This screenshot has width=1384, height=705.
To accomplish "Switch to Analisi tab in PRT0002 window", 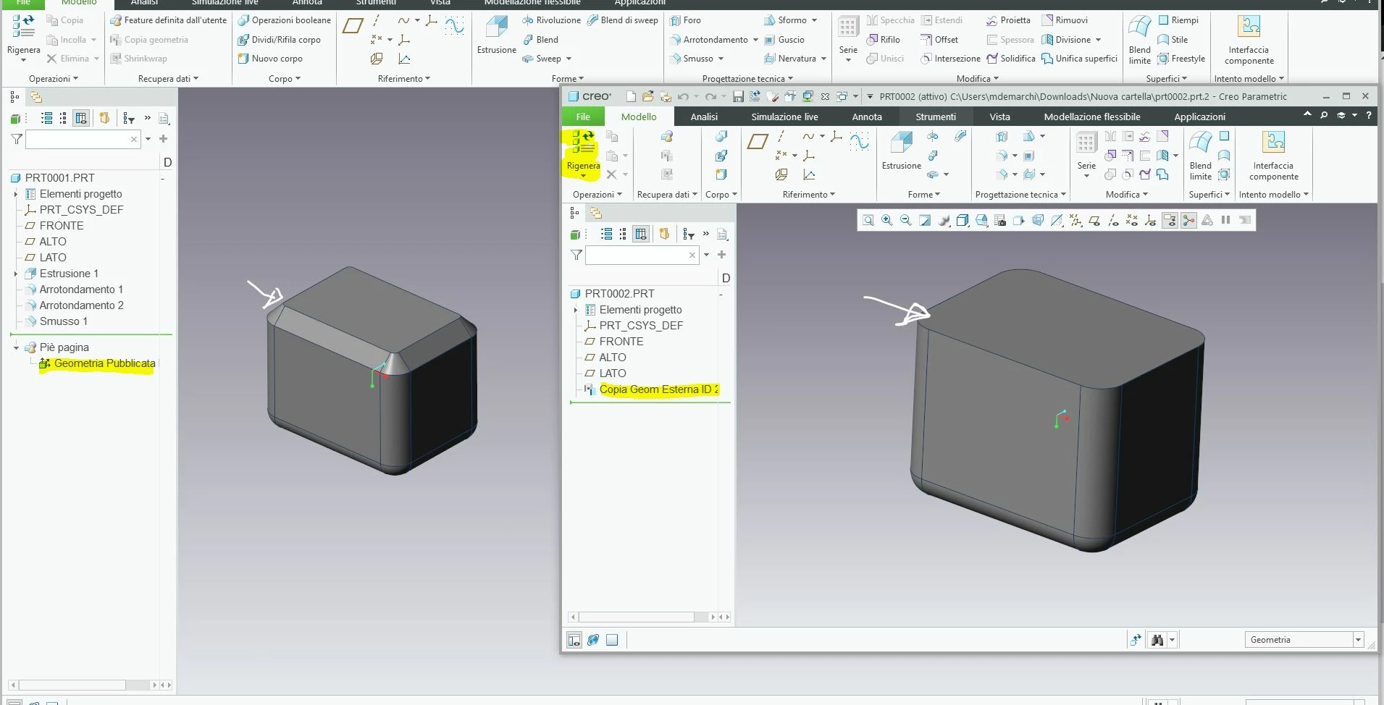I will tap(704, 117).
